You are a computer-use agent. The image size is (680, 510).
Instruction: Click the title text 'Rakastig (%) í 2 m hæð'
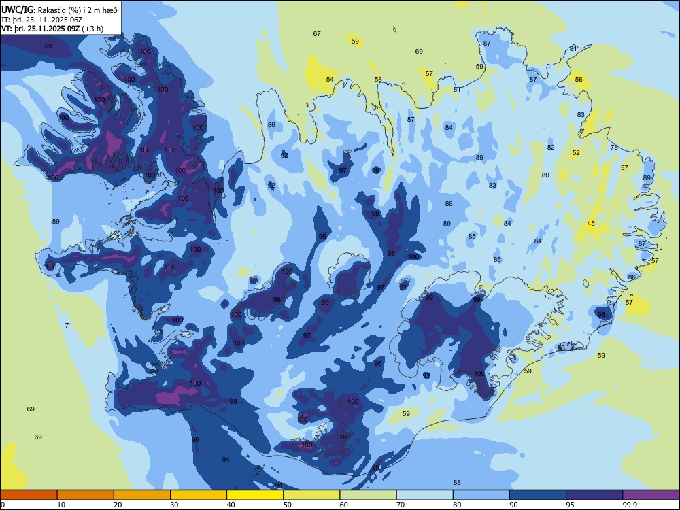click(x=78, y=10)
